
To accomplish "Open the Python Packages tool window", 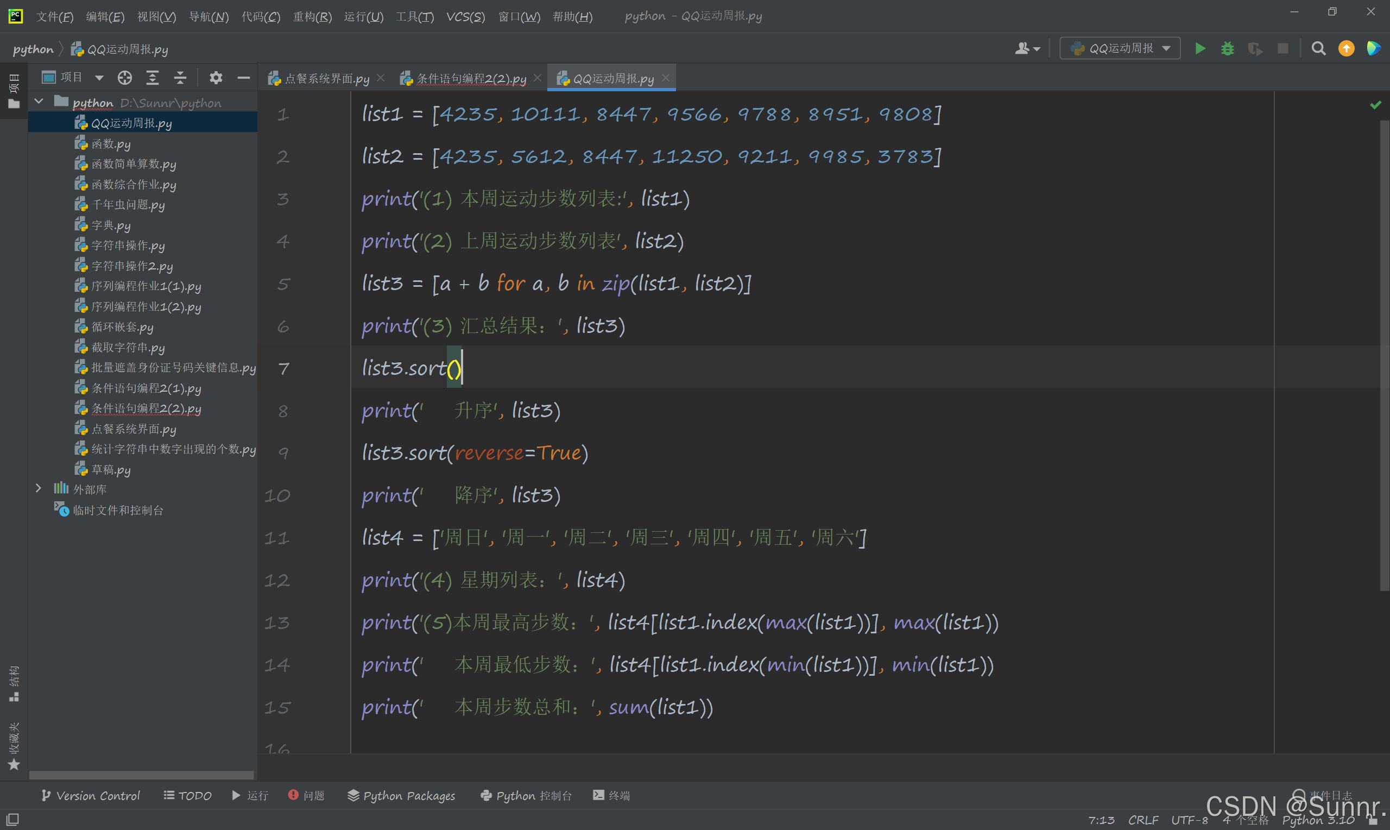I will (401, 795).
